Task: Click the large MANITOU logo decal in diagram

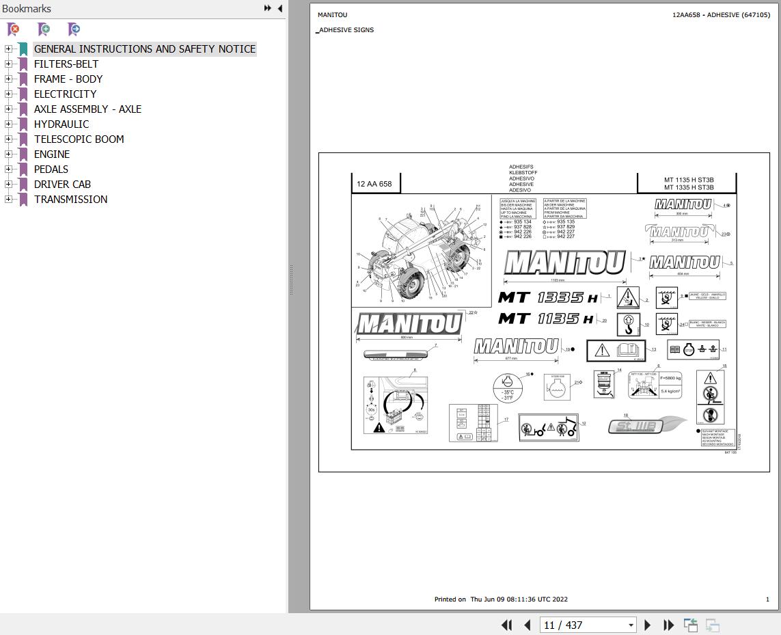Action: (x=564, y=262)
